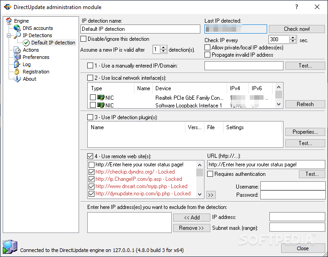Enable Requires authentication checkbox
Screen dimensions: 328x257
pos(210,174)
